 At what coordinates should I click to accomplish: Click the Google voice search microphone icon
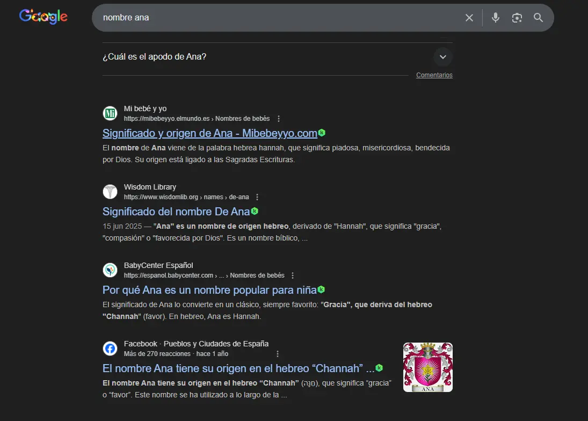495,17
